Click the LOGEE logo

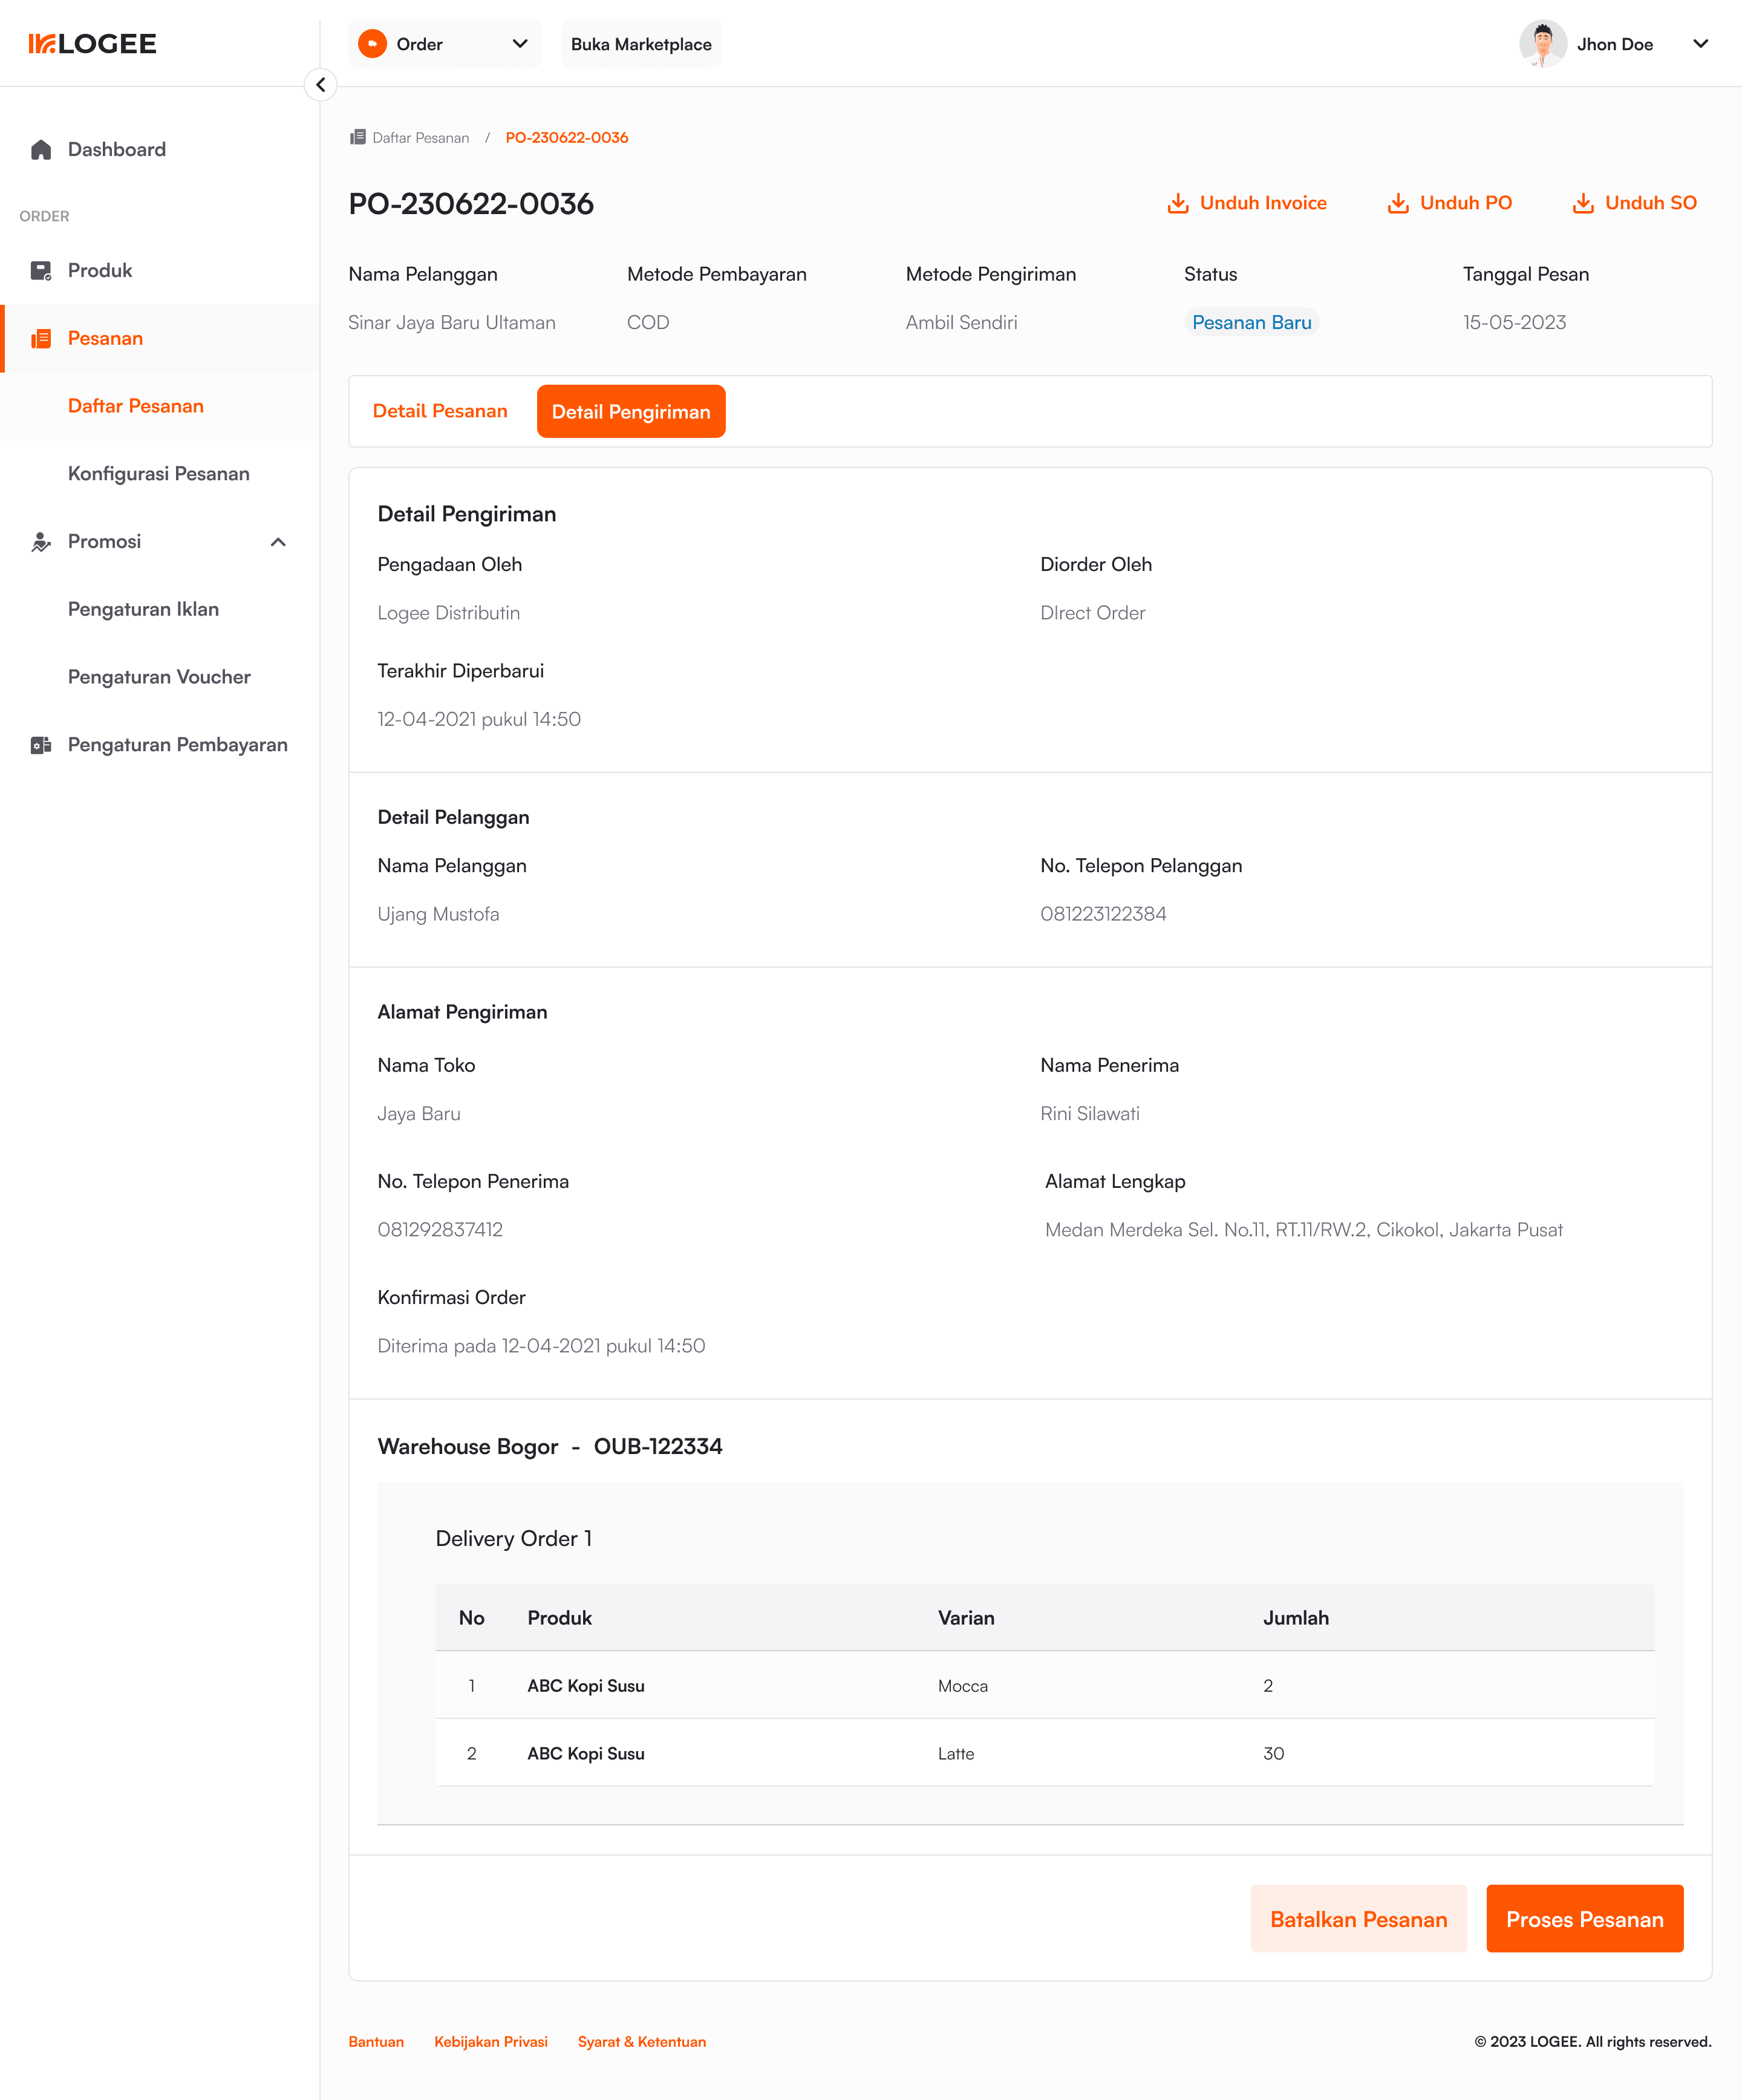click(92, 44)
